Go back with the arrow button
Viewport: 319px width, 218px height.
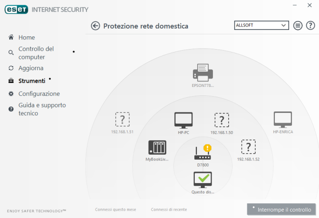click(95, 26)
